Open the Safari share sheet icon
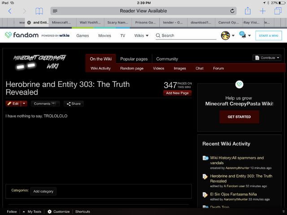This screenshot has height=215, width=287. tap(248, 11)
